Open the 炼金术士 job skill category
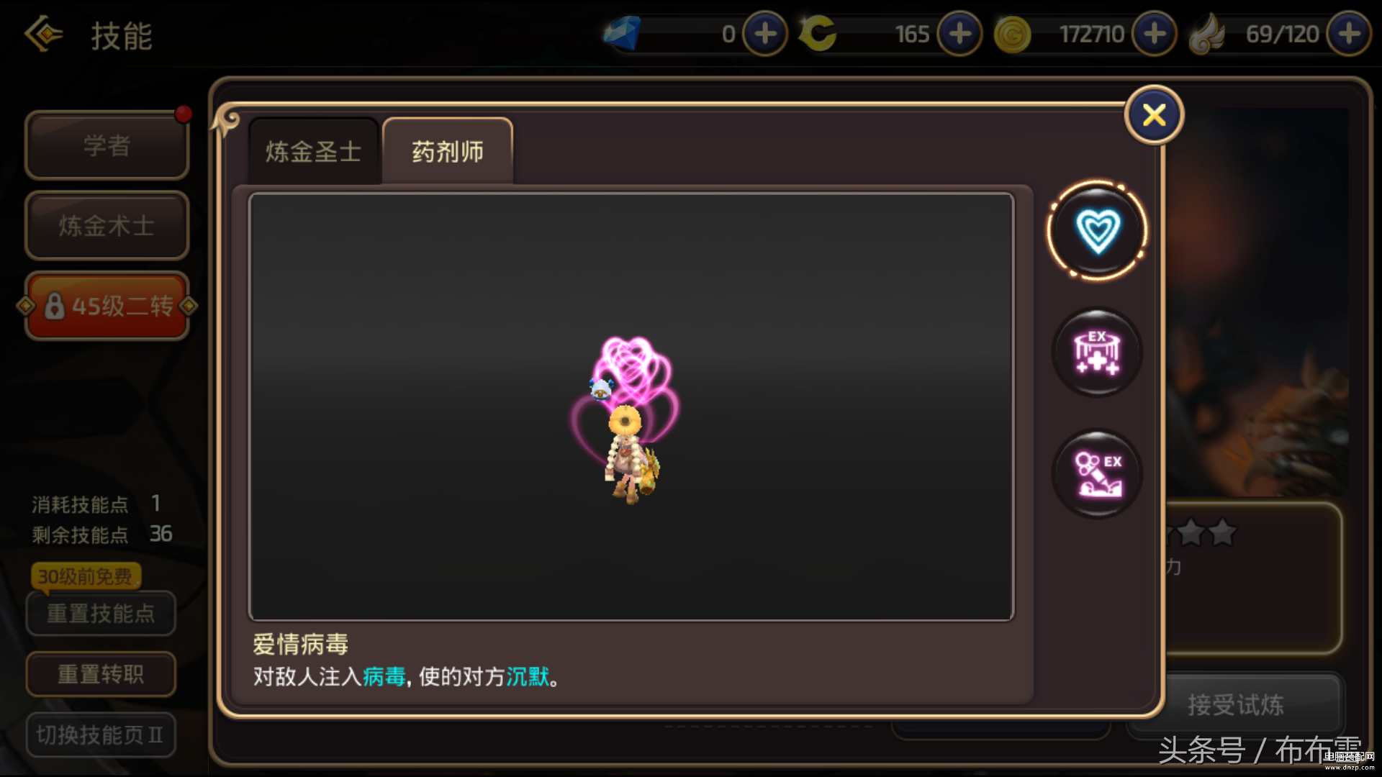 (x=107, y=226)
